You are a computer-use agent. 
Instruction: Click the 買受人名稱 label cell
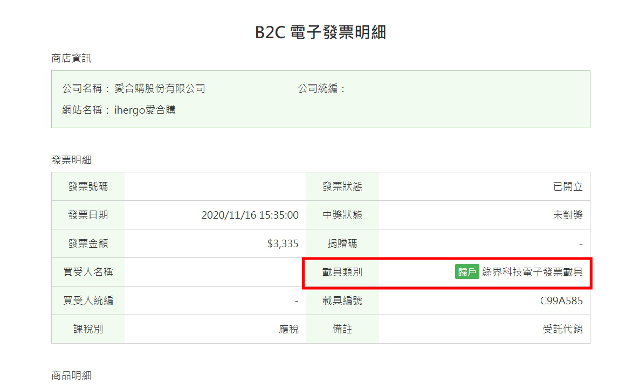tap(88, 272)
